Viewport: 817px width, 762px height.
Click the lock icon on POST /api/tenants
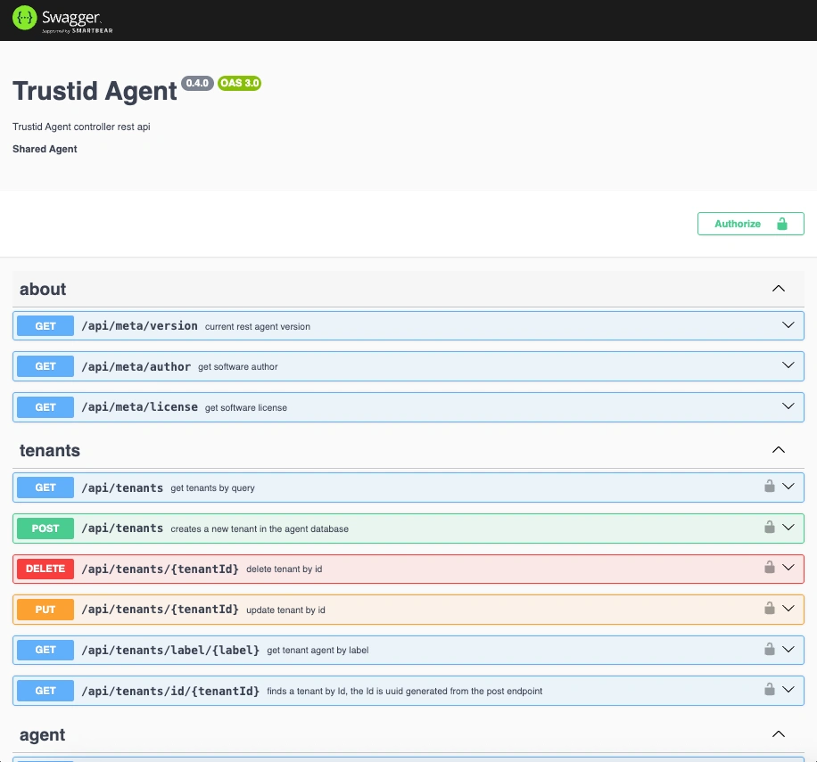pos(769,528)
